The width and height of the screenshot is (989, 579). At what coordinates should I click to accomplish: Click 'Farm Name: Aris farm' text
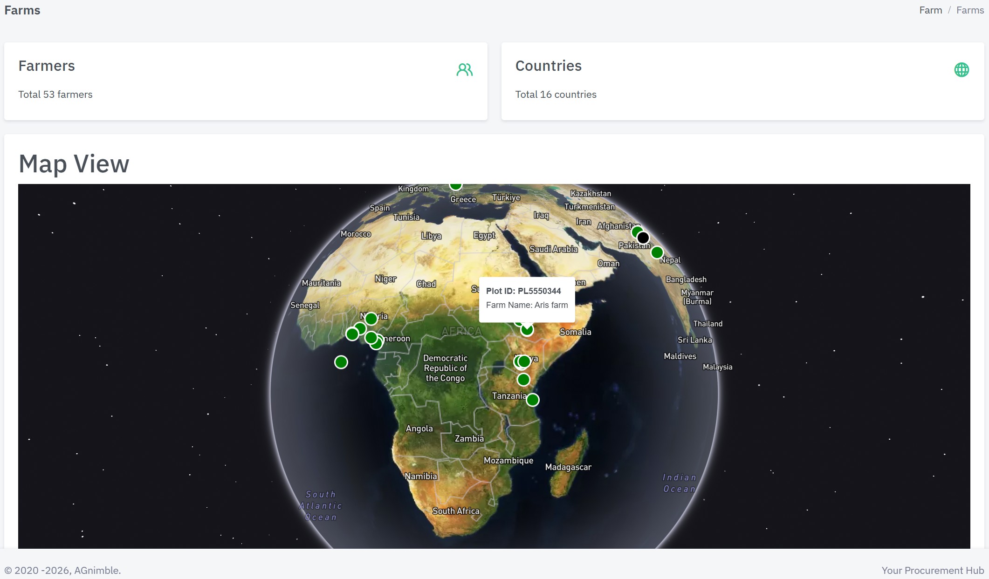pos(527,305)
